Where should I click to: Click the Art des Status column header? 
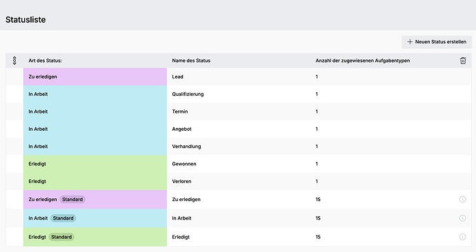(x=46, y=61)
